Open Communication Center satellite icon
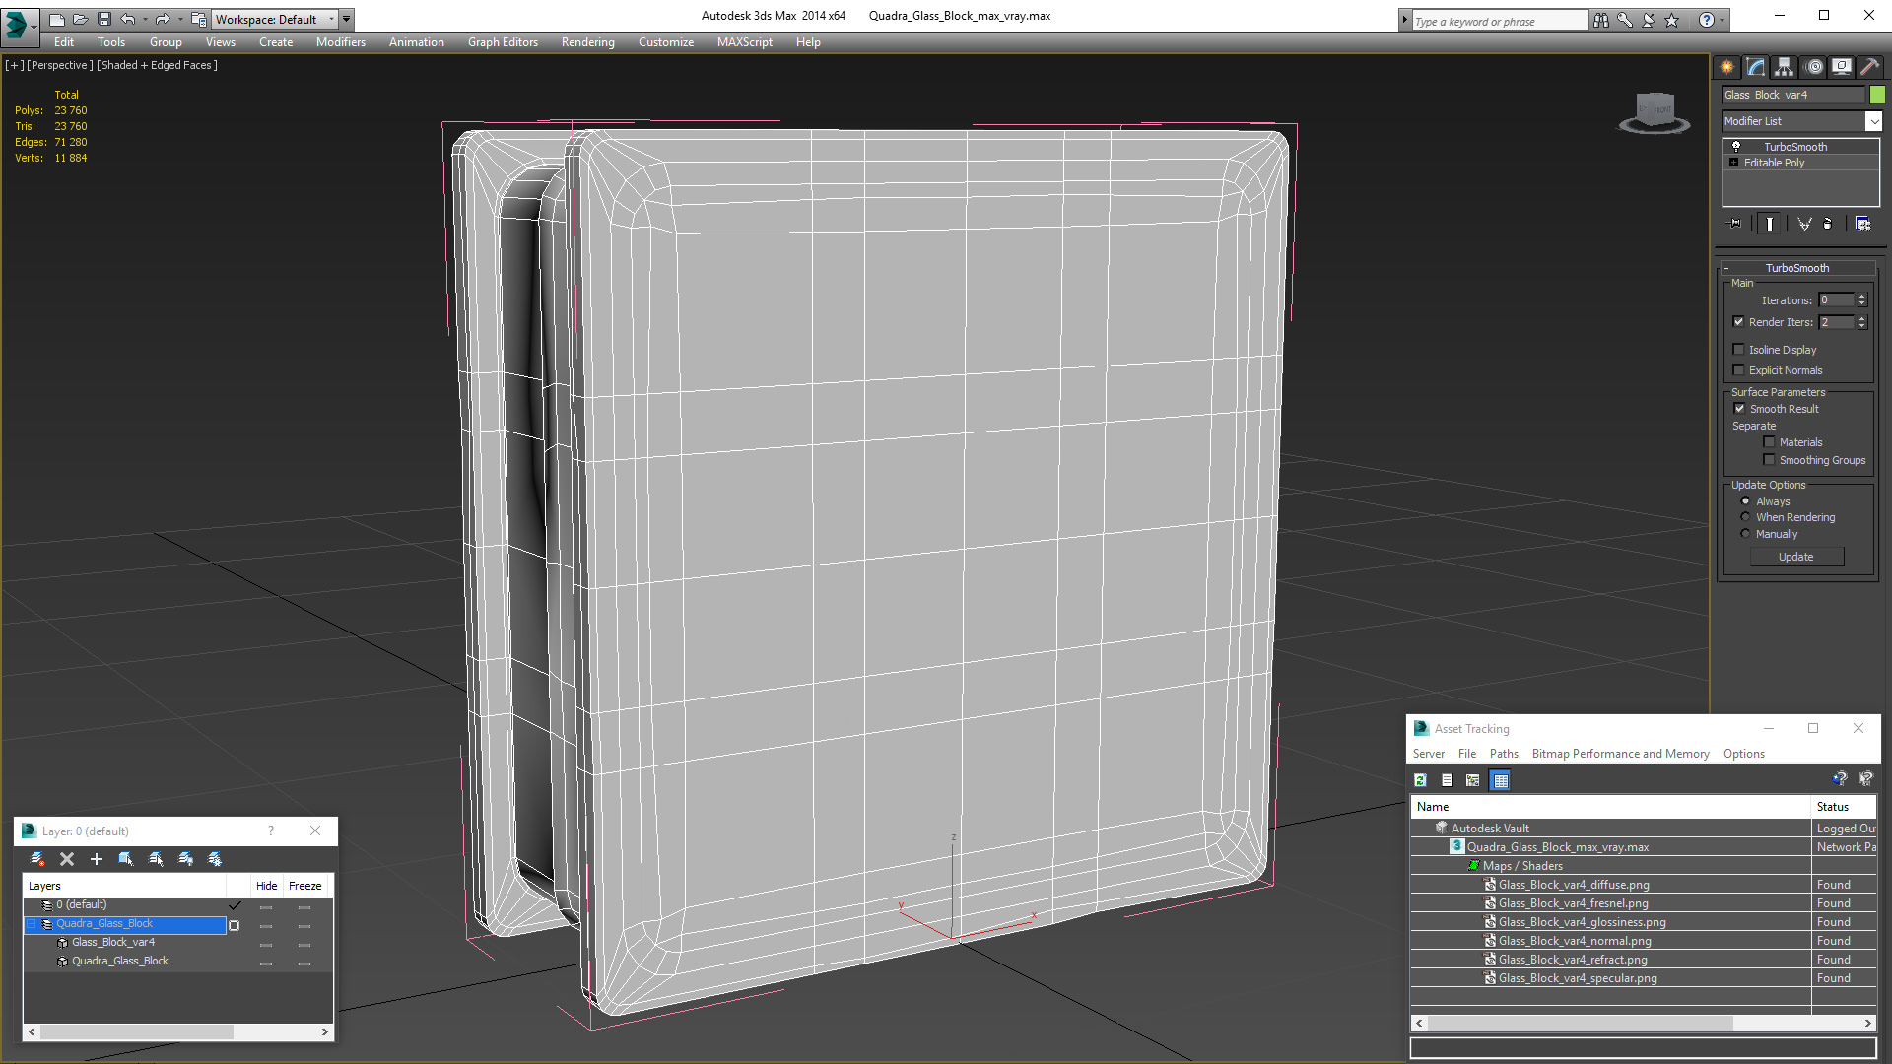This screenshot has height=1064, width=1892. 1649,20
